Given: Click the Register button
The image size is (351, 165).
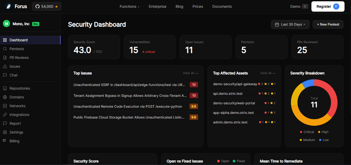Looking at the screenshot, I should pyautogui.click(x=328, y=6).
